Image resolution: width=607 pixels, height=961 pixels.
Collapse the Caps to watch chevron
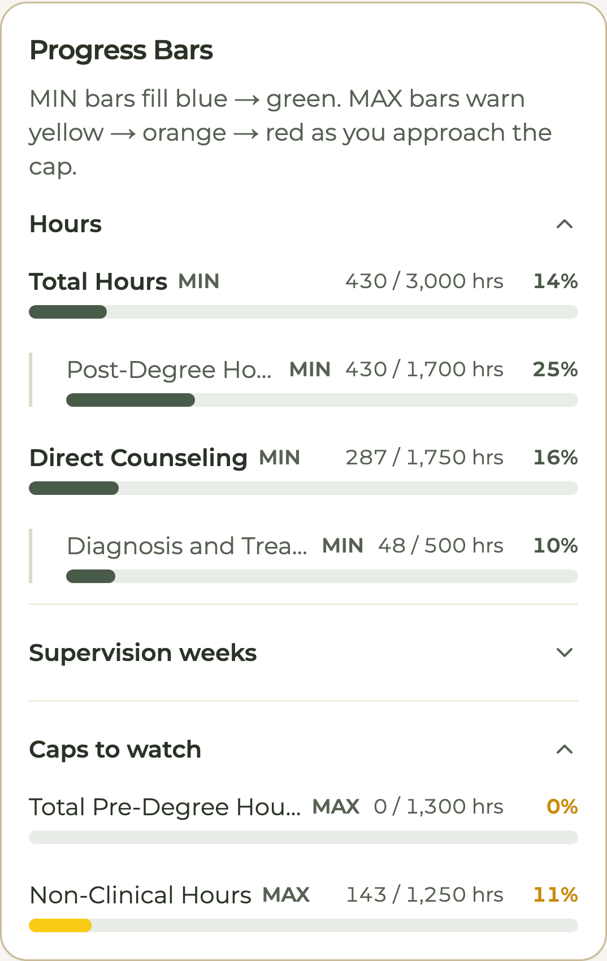pos(565,750)
